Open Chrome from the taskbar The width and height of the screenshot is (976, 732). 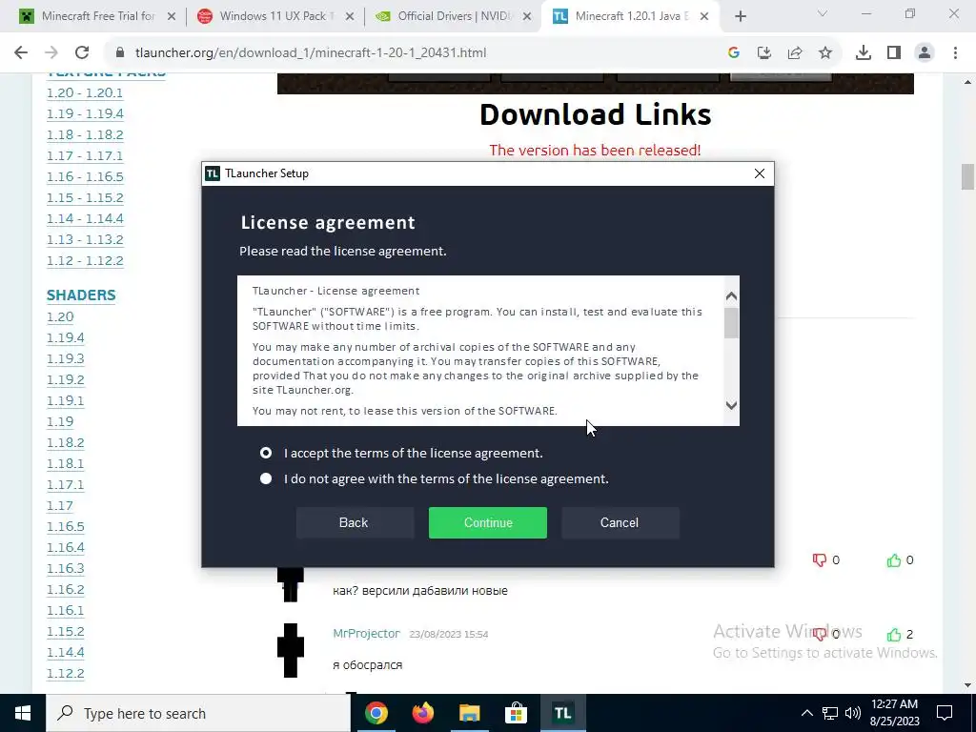[376, 713]
